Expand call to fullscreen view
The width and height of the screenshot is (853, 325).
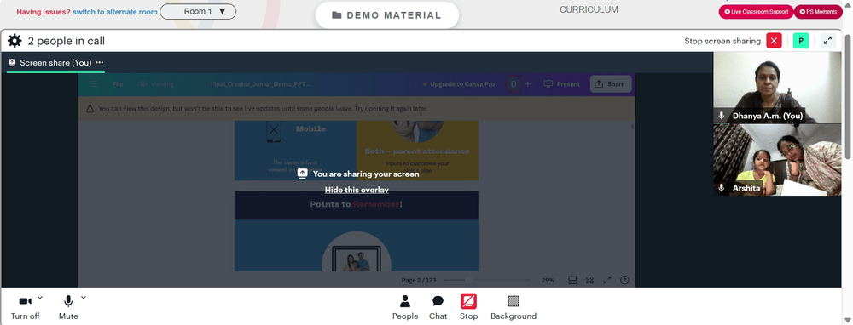point(827,41)
